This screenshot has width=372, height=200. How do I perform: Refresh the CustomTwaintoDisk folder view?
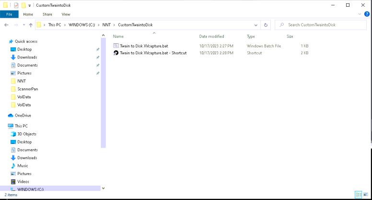click(266, 25)
